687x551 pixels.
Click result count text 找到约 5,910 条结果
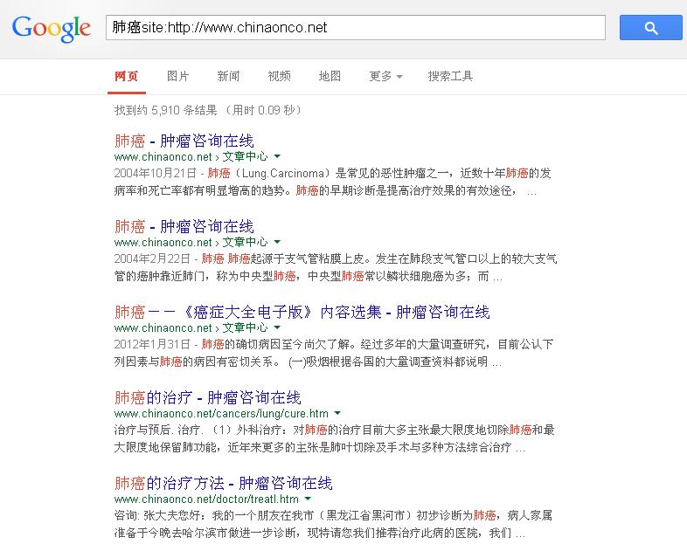point(165,110)
